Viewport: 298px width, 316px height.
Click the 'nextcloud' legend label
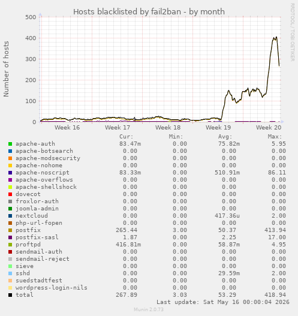(32, 216)
